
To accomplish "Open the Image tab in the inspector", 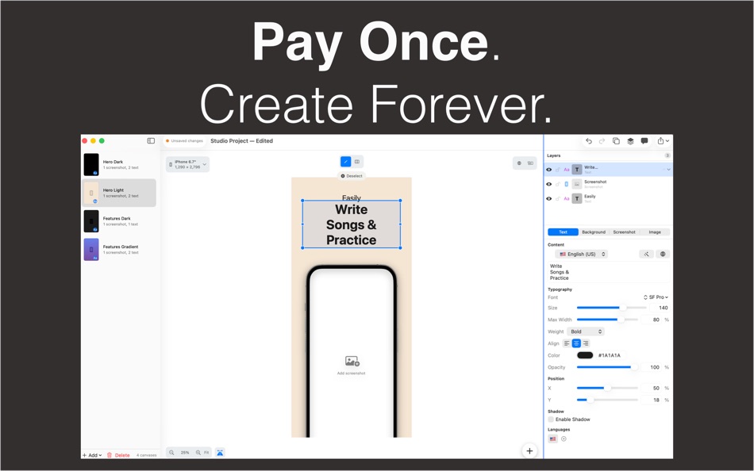I will (656, 232).
